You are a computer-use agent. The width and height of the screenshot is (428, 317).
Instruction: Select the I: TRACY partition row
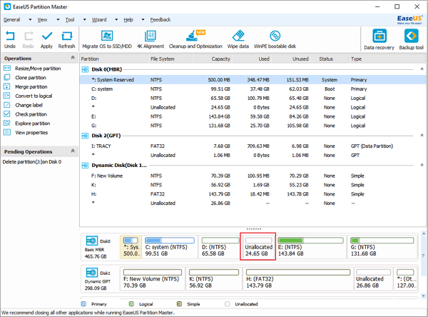tap(253, 146)
